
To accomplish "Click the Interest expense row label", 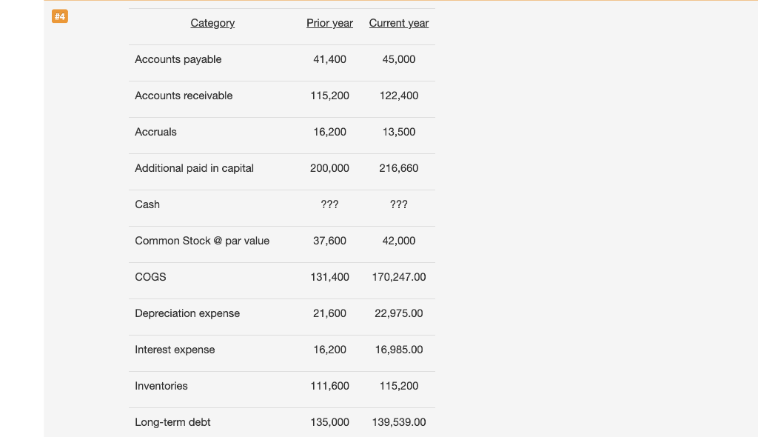I will 175,350.
